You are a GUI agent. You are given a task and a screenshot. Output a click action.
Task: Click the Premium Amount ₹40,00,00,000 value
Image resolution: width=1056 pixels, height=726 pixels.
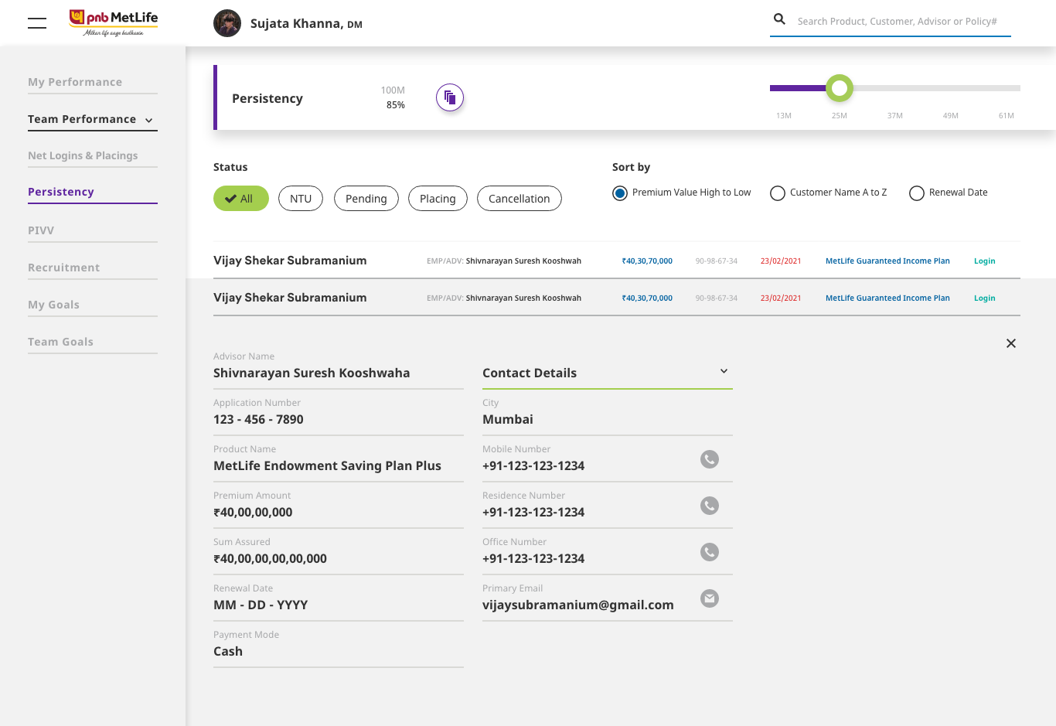[x=253, y=512]
